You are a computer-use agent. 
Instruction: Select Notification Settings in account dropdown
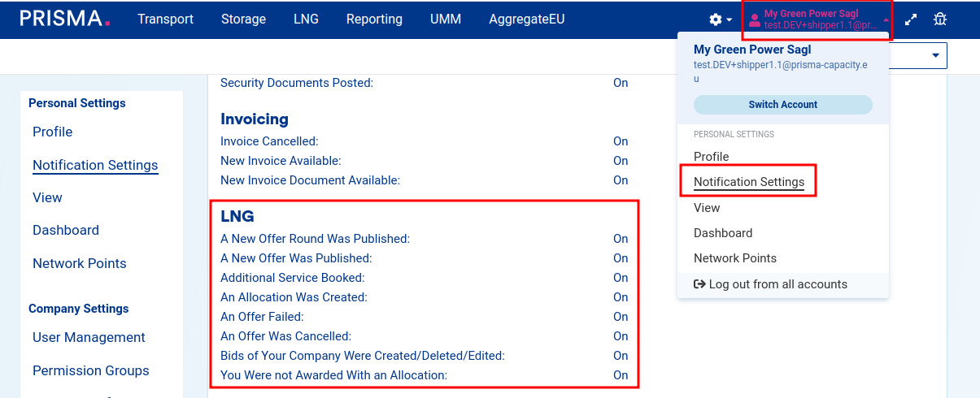click(x=748, y=182)
